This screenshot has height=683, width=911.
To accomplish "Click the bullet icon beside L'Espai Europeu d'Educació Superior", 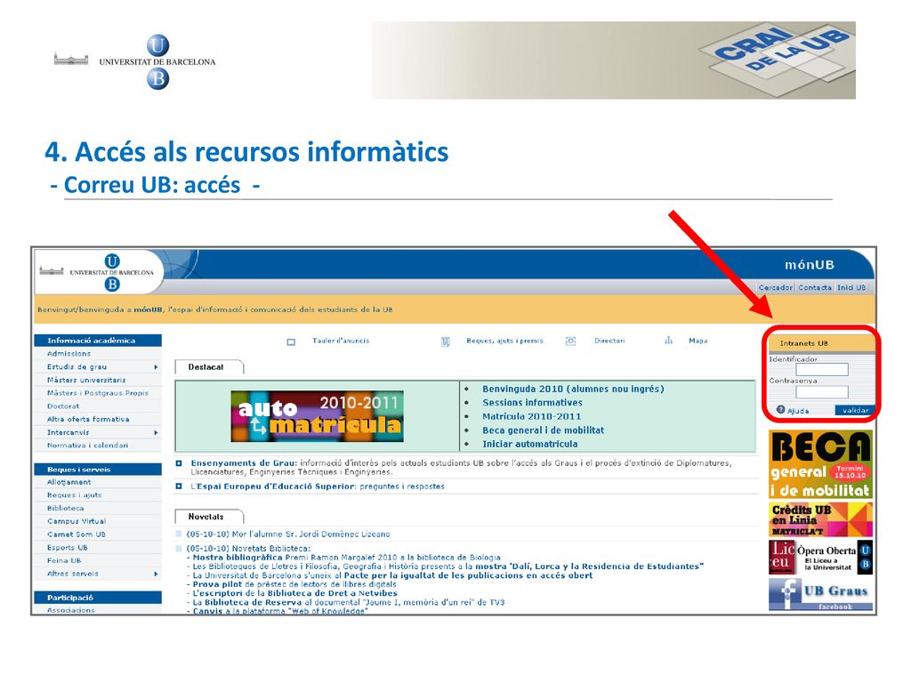I will [179, 486].
